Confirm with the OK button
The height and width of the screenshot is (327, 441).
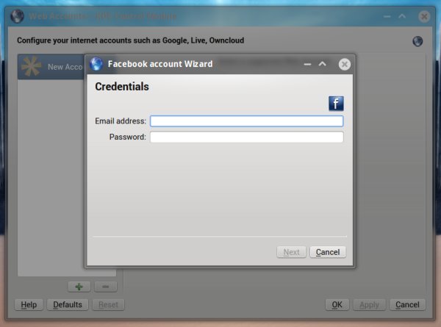[x=337, y=304]
